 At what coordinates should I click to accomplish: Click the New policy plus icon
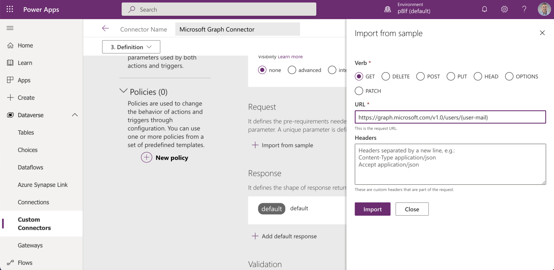click(146, 157)
